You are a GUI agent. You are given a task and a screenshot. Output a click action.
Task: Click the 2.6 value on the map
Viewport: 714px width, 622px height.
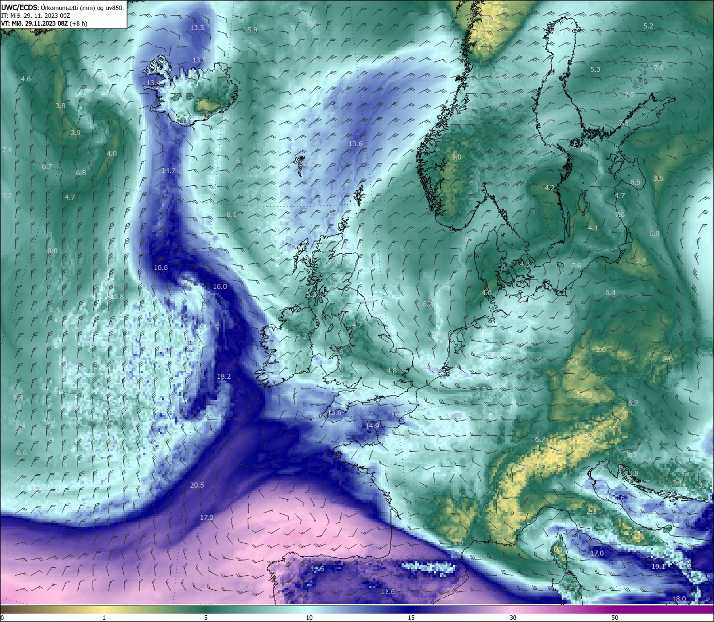668,359
